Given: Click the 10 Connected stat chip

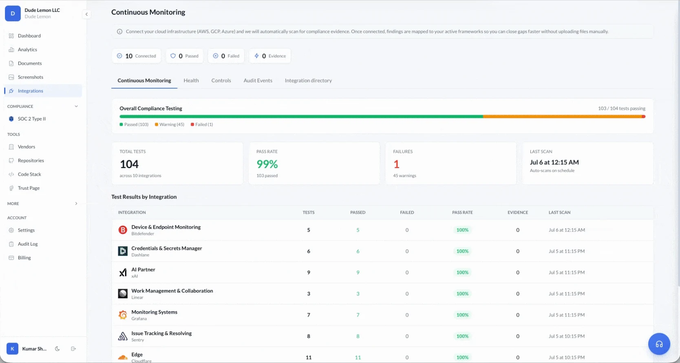Looking at the screenshot, I should point(137,56).
